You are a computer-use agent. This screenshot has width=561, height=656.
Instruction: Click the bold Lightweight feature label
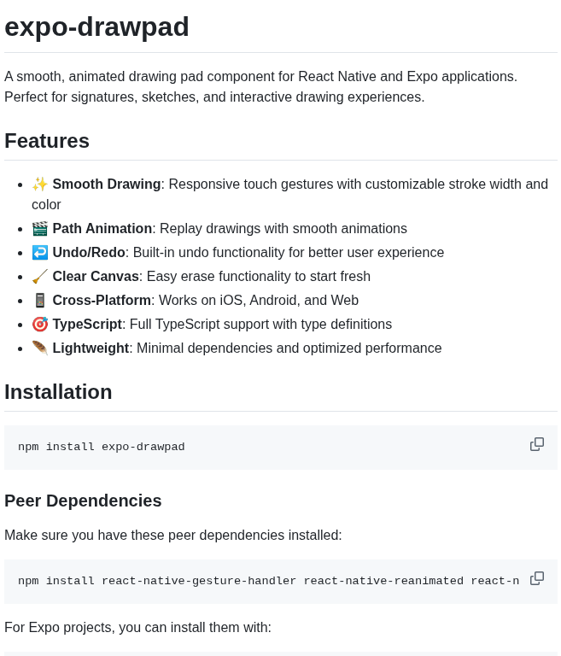pyautogui.click(x=91, y=348)
